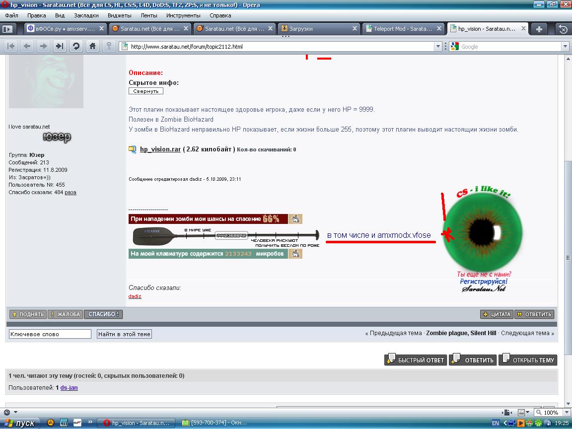
Task: Click the ЦИТАТА quote button
Action: [496, 314]
